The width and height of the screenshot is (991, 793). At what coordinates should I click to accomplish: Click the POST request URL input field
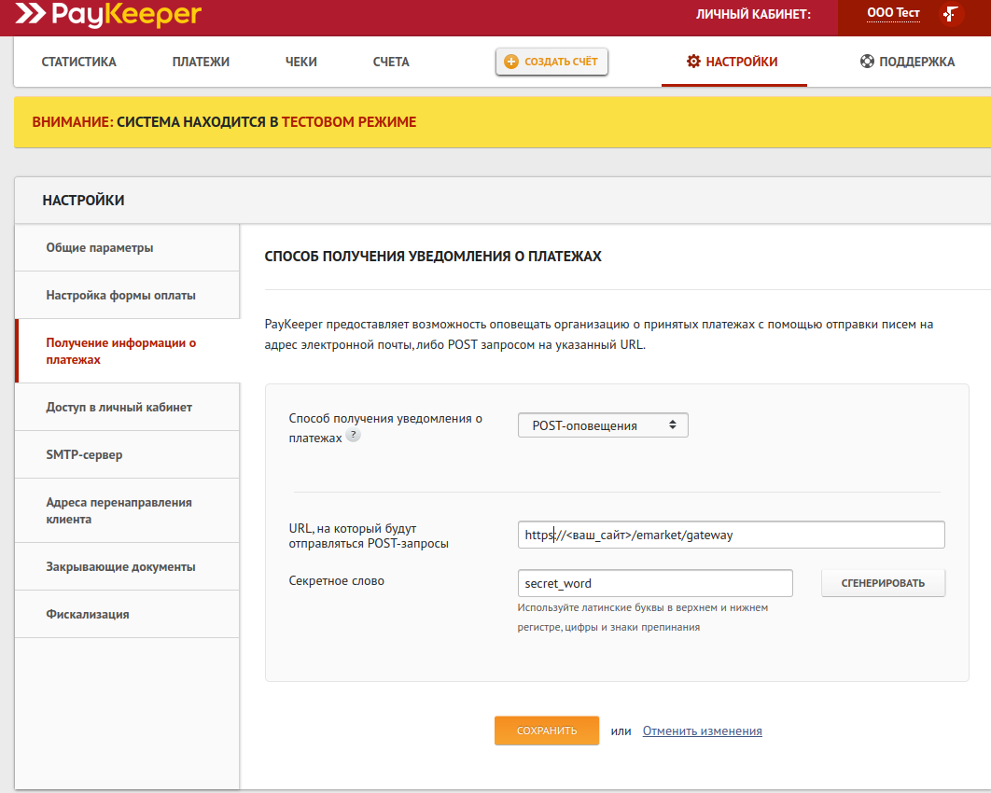click(731, 535)
